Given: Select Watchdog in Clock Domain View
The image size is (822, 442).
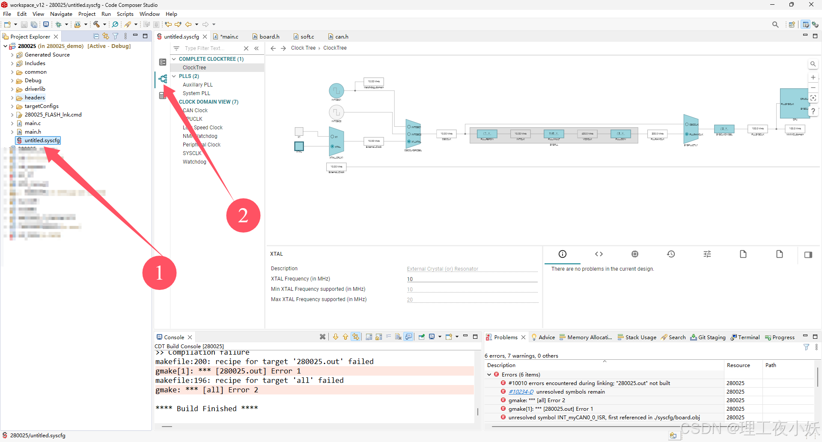Looking at the screenshot, I should point(194,162).
